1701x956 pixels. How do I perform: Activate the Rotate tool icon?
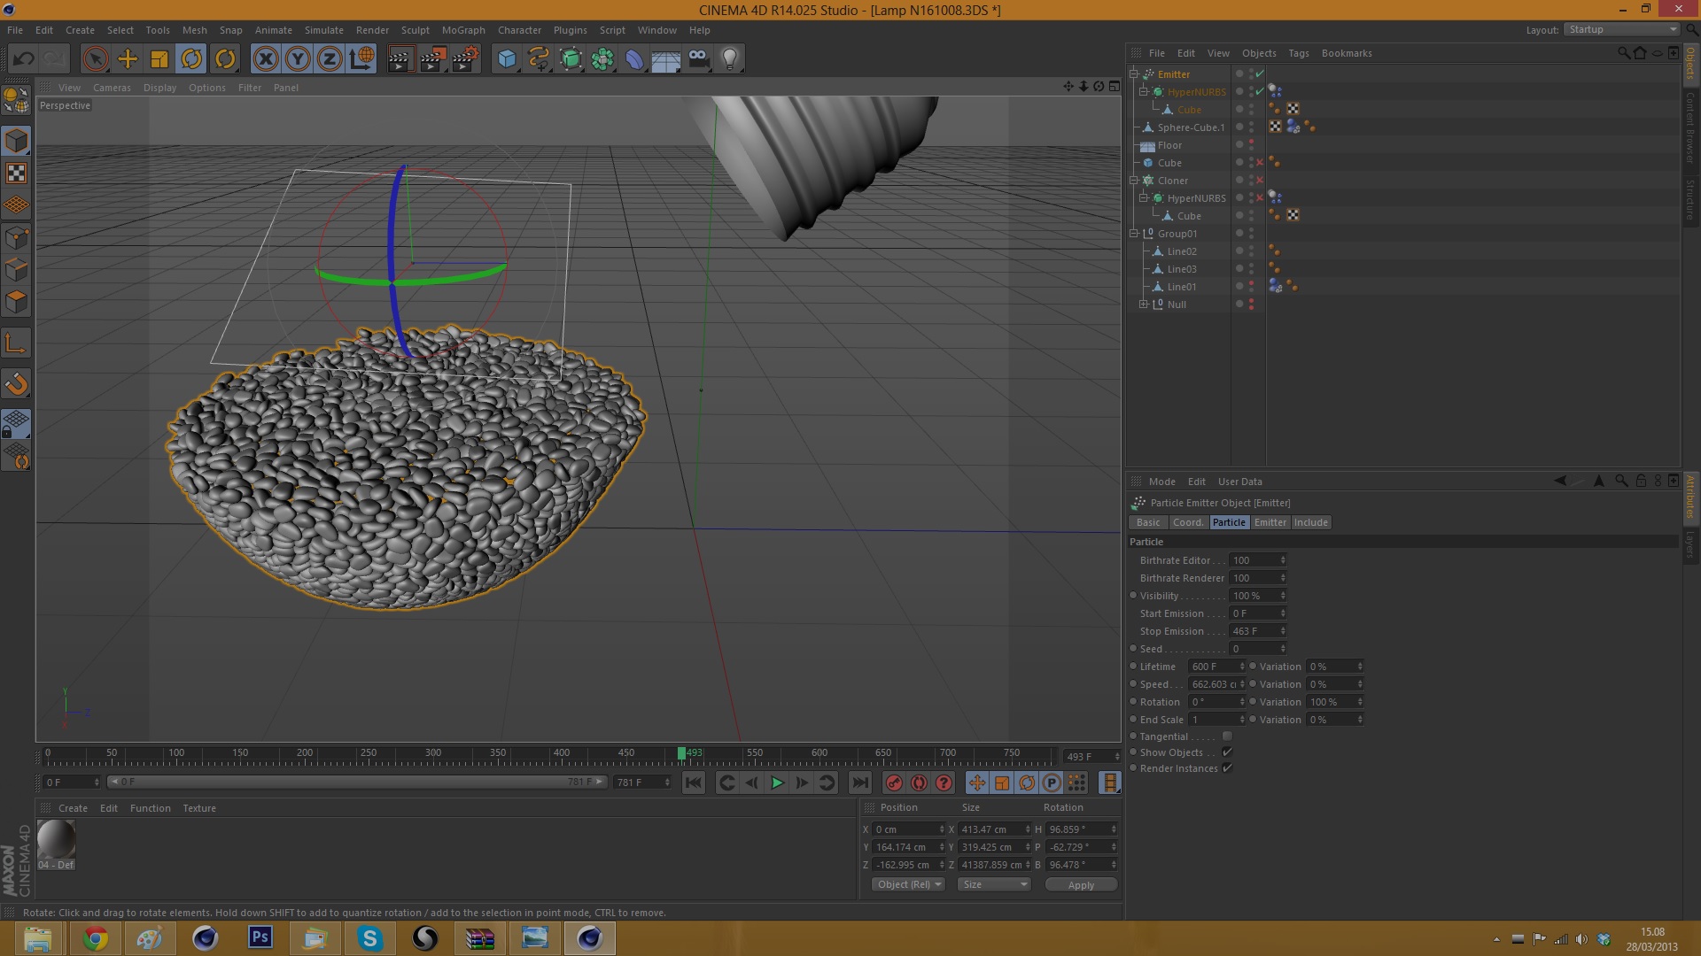[191, 59]
